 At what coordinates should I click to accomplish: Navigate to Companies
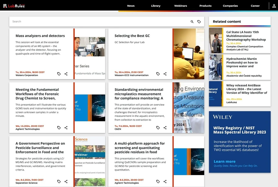[230, 6]
